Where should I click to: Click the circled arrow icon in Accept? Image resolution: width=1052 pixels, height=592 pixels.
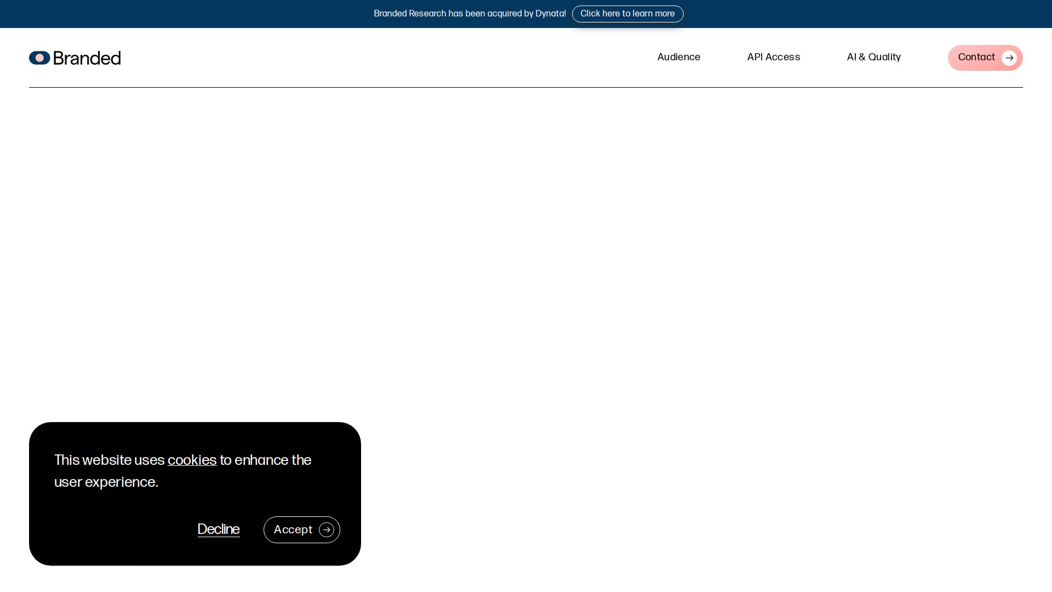coord(327,530)
